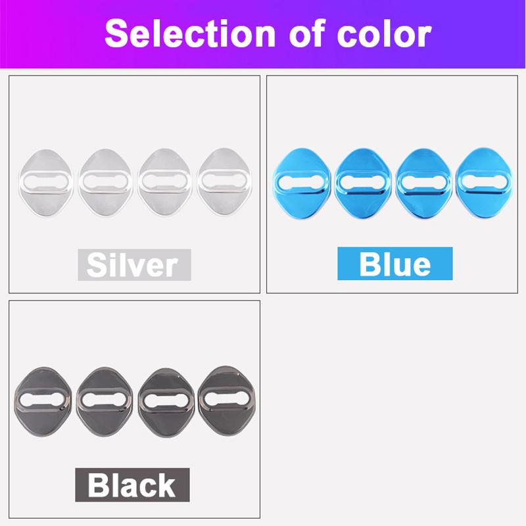Screen dimensions: 526x526
Task: Select the second blue door lock cover
Action: click(363, 181)
